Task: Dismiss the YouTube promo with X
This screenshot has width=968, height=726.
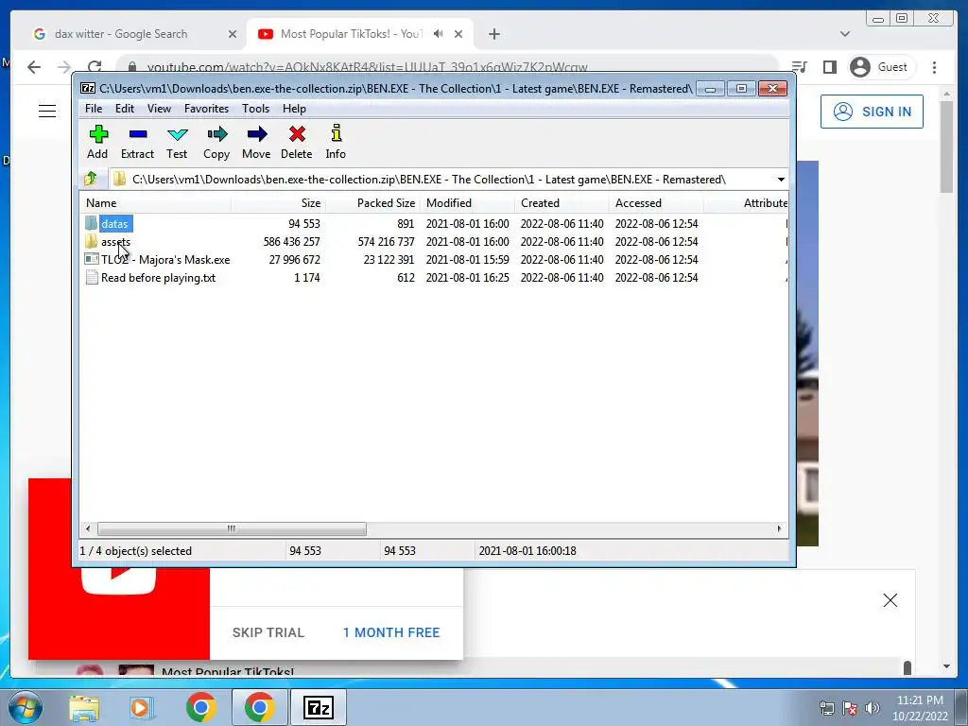Action: pyautogui.click(x=890, y=600)
